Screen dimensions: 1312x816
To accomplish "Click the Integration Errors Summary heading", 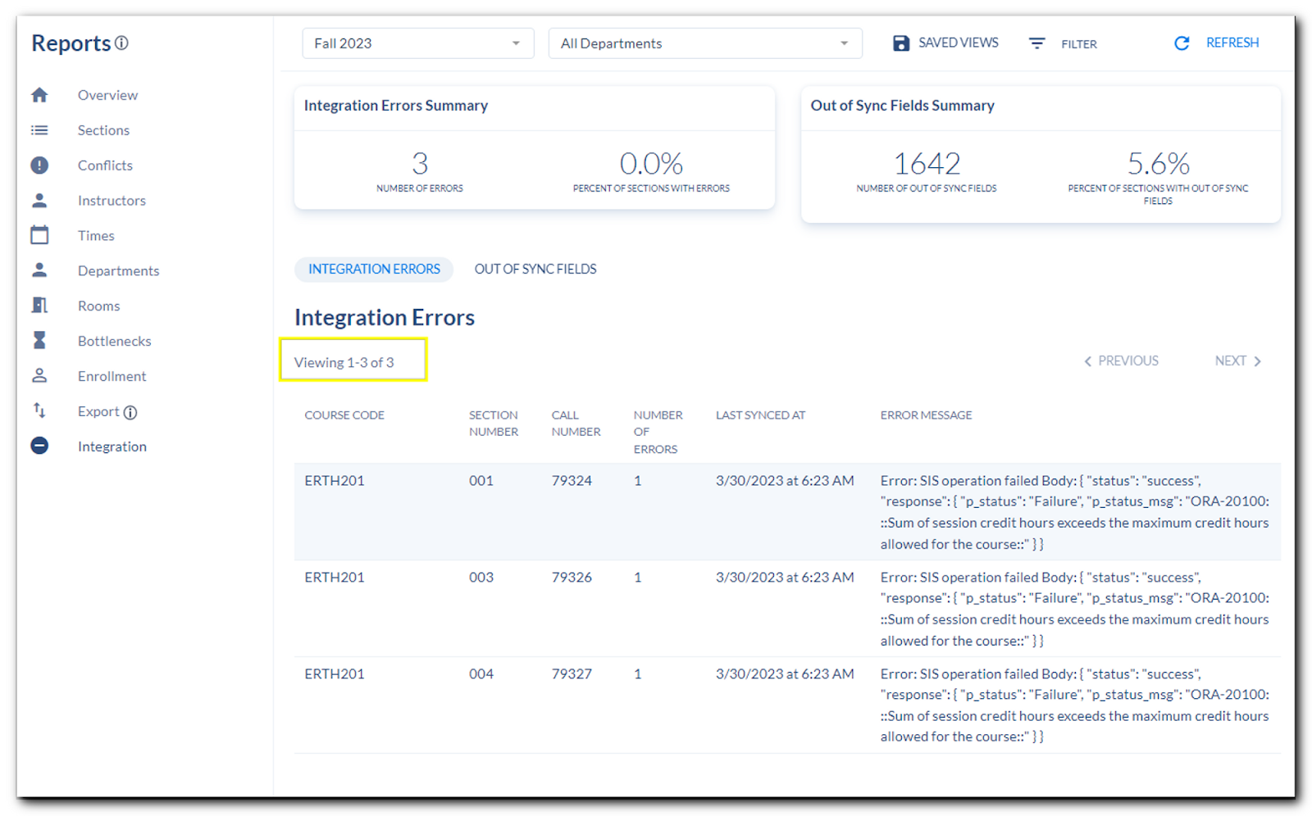I will coord(395,106).
